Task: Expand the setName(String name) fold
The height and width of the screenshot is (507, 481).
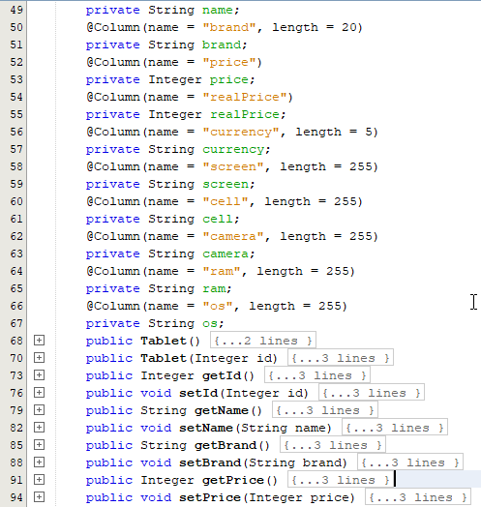Action: click(39, 428)
